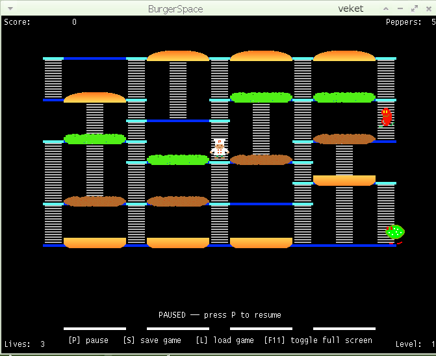Image resolution: width=436 pixels, height=356 pixels.
Task: Click the PAUSED press P to resume message
Action: click(x=220, y=315)
